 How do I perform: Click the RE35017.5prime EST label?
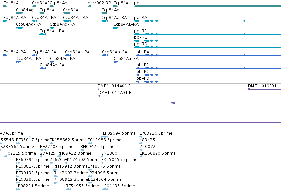point(32,140)
